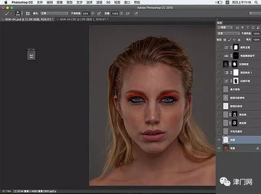Show the 鼻子修饰 layer

(219, 89)
